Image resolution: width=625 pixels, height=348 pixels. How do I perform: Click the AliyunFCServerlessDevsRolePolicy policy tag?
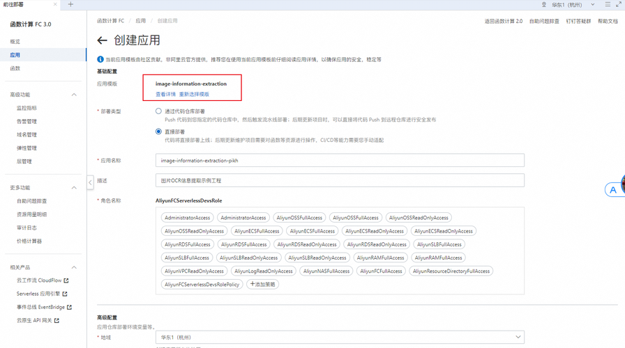pyautogui.click(x=202, y=285)
